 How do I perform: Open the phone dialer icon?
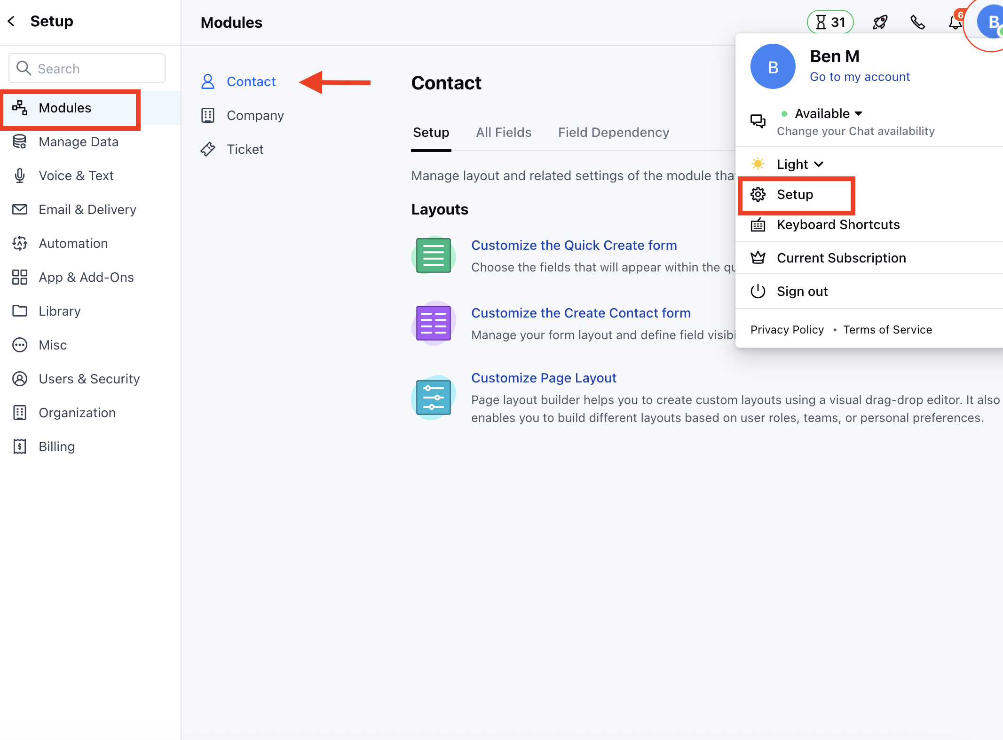(917, 22)
